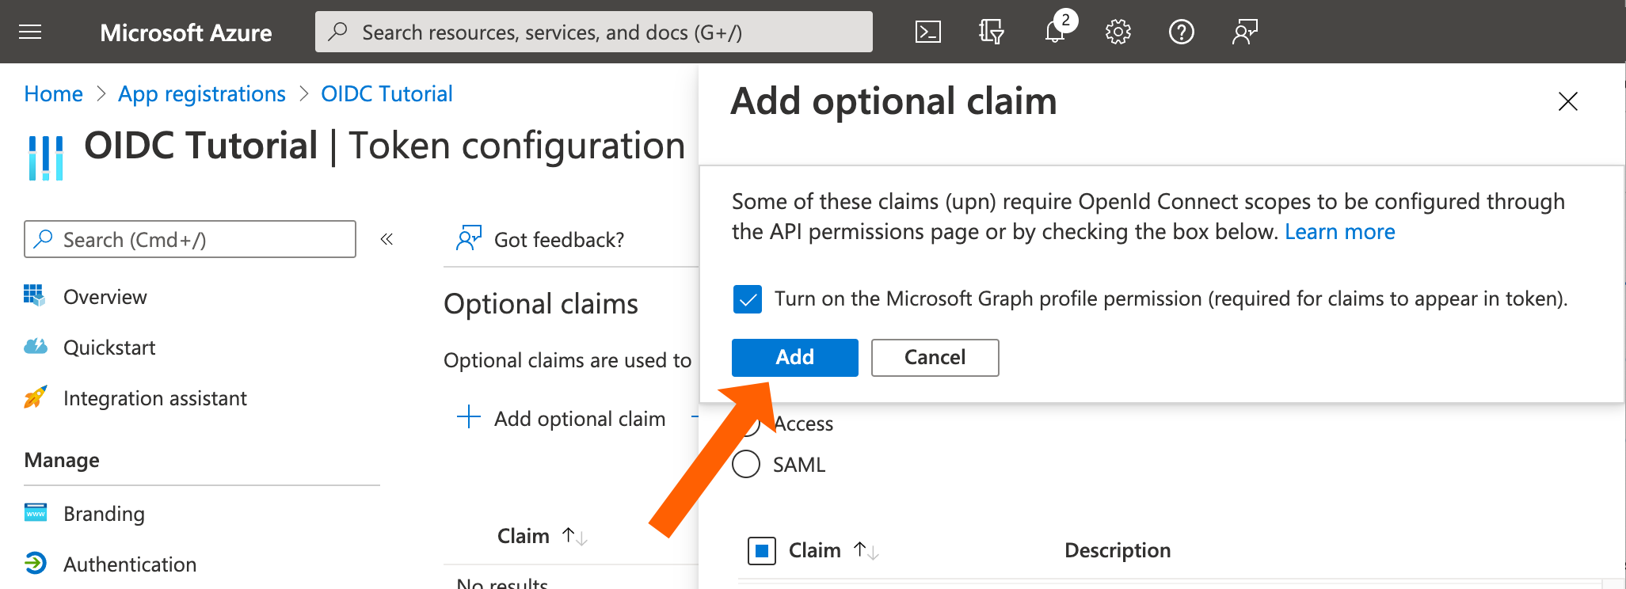Open the portal settings gear

[x=1118, y=32]
